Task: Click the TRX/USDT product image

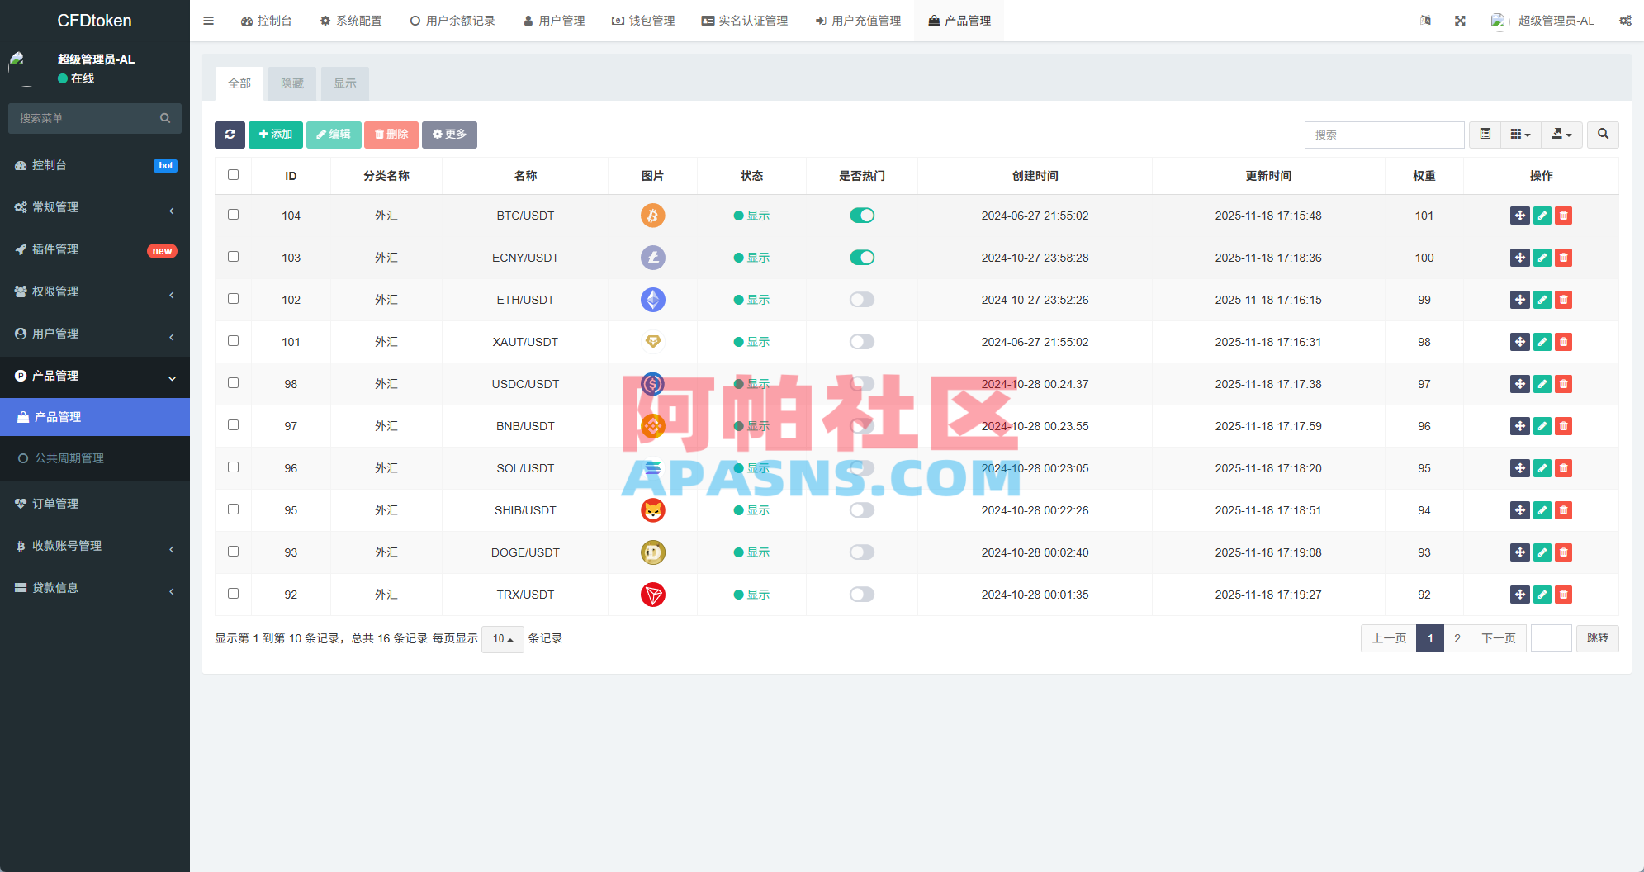Action: pyautogui.click(x=653, y=595)
